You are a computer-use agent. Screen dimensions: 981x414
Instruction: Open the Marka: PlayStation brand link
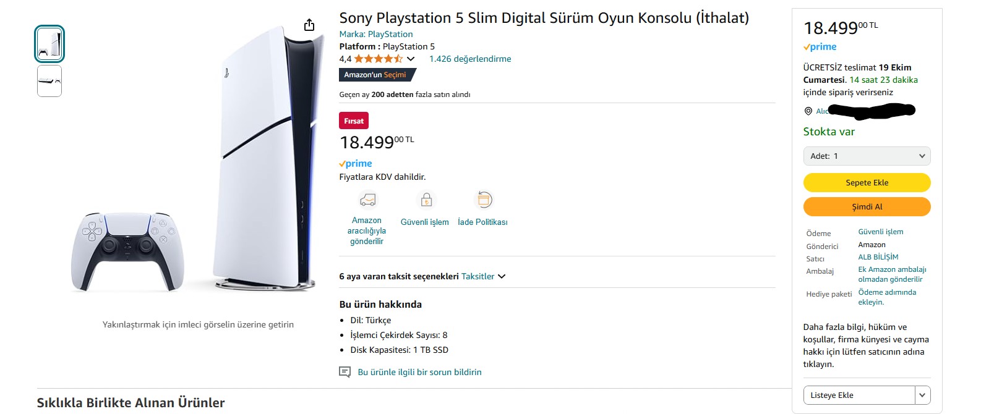[x=375, y=35]
